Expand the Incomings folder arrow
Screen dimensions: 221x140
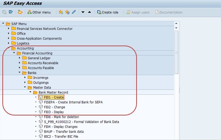25,77
